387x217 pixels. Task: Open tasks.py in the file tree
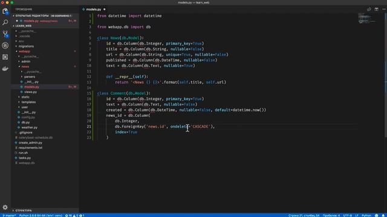[x=25, y=158]
